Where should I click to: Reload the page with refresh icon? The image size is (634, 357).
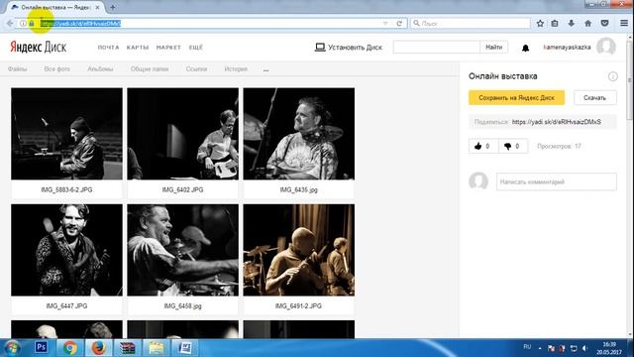pos(399,24)
